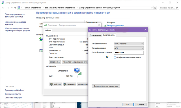Image resolution: width=181 pixels, height=108 pixels.
Task: Click the 'Длительность:' row in status window
Action: tap(68, 50)
